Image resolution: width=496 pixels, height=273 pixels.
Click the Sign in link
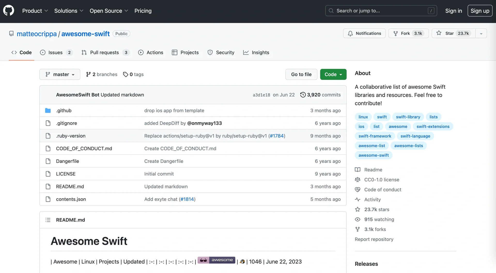(453, 11)
